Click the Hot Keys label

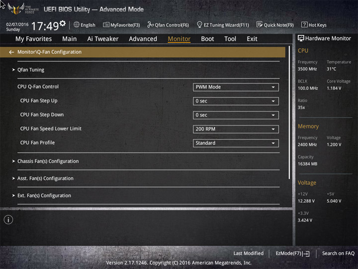tap(318, 25)
